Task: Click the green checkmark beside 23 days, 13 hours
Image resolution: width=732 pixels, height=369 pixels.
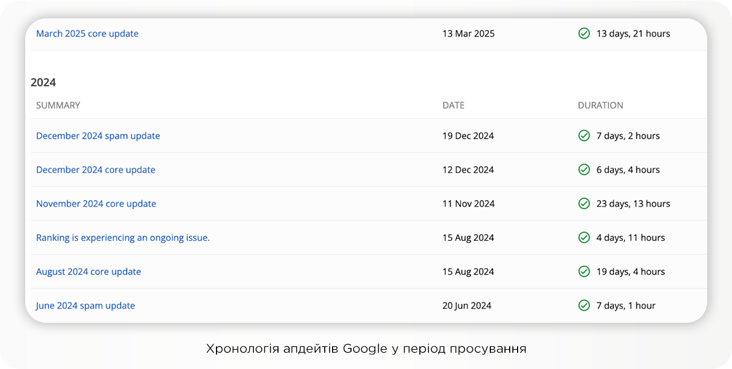Action: [x=584, y=204]
